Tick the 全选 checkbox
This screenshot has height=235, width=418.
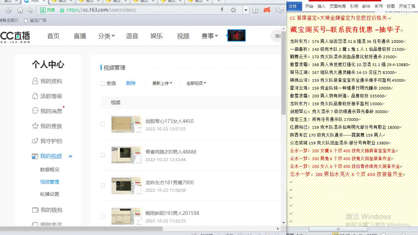point(103,83)
